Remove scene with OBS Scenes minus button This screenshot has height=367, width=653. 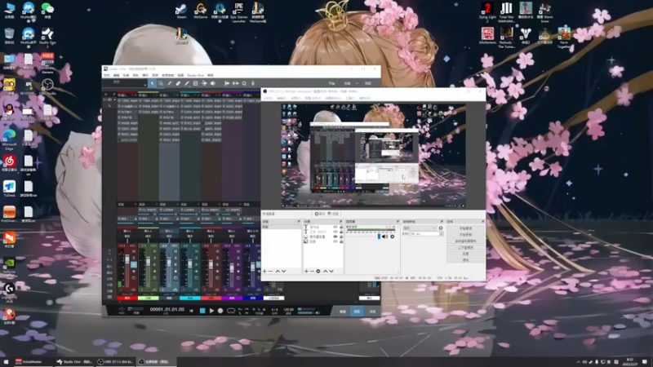point(271,272)
